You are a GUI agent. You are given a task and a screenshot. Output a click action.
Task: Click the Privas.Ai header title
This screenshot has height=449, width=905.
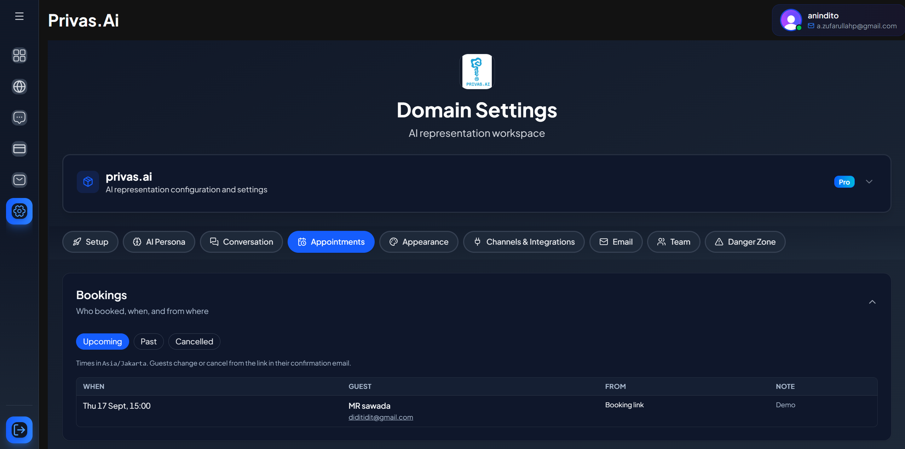point(83,20)
